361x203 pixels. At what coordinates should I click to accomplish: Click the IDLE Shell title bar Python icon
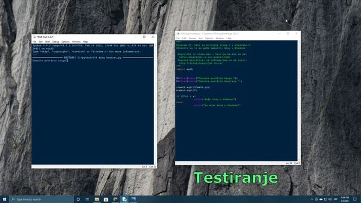click(34, 37)
